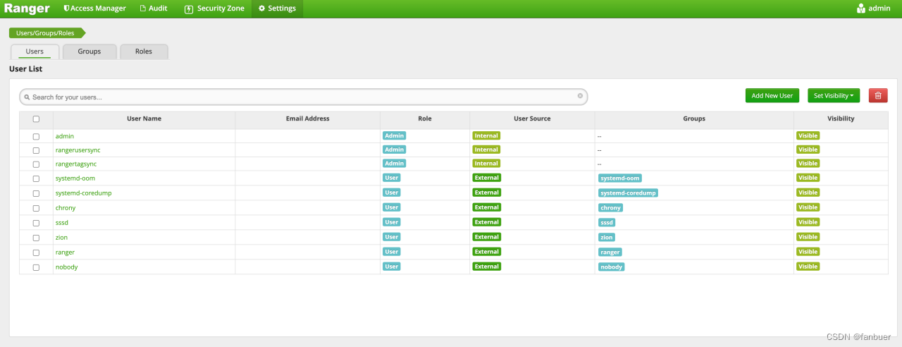Click the Add New User button
The height and width of the screenshot is (347, 902).
pyautogui.click(x=772, y=96)
